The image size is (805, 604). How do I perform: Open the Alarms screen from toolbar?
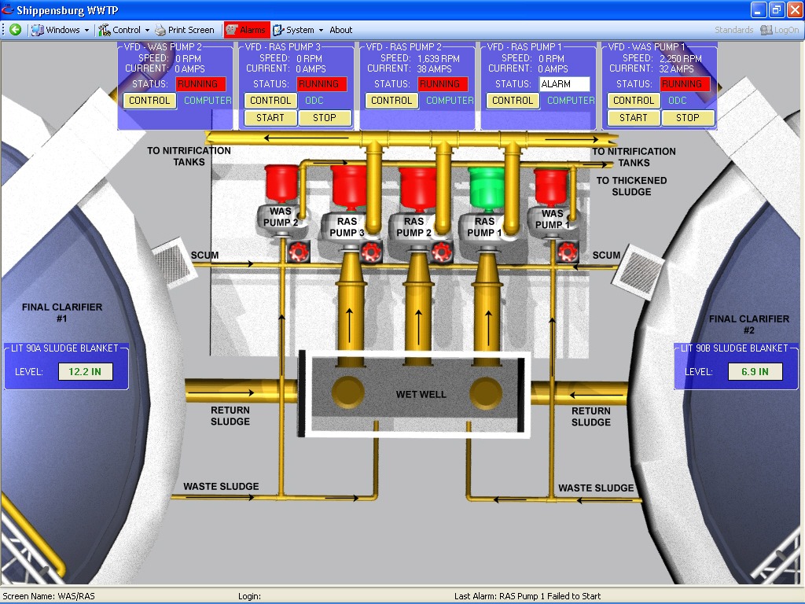point(246,30)
